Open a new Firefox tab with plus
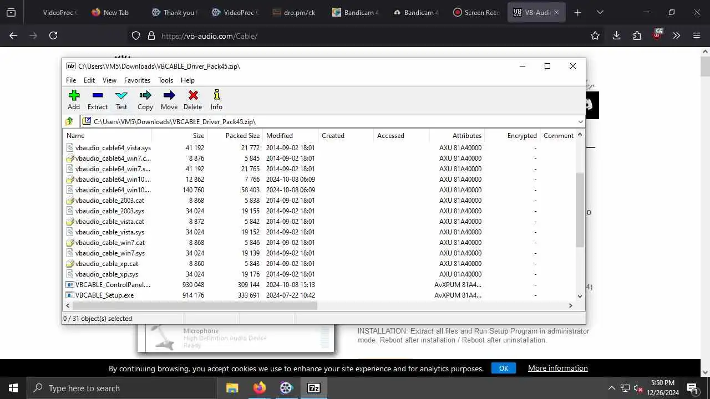Viewport: 710px width, 399px height. coord(577,12)
